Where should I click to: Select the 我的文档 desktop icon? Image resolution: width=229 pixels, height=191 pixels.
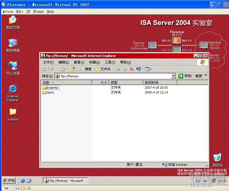[x=13, y=22]
